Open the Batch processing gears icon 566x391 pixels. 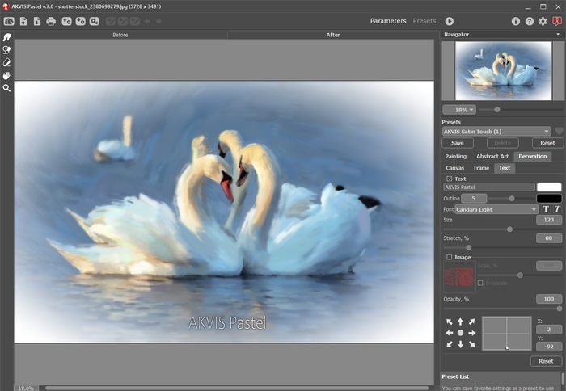(x=95, y=21)
